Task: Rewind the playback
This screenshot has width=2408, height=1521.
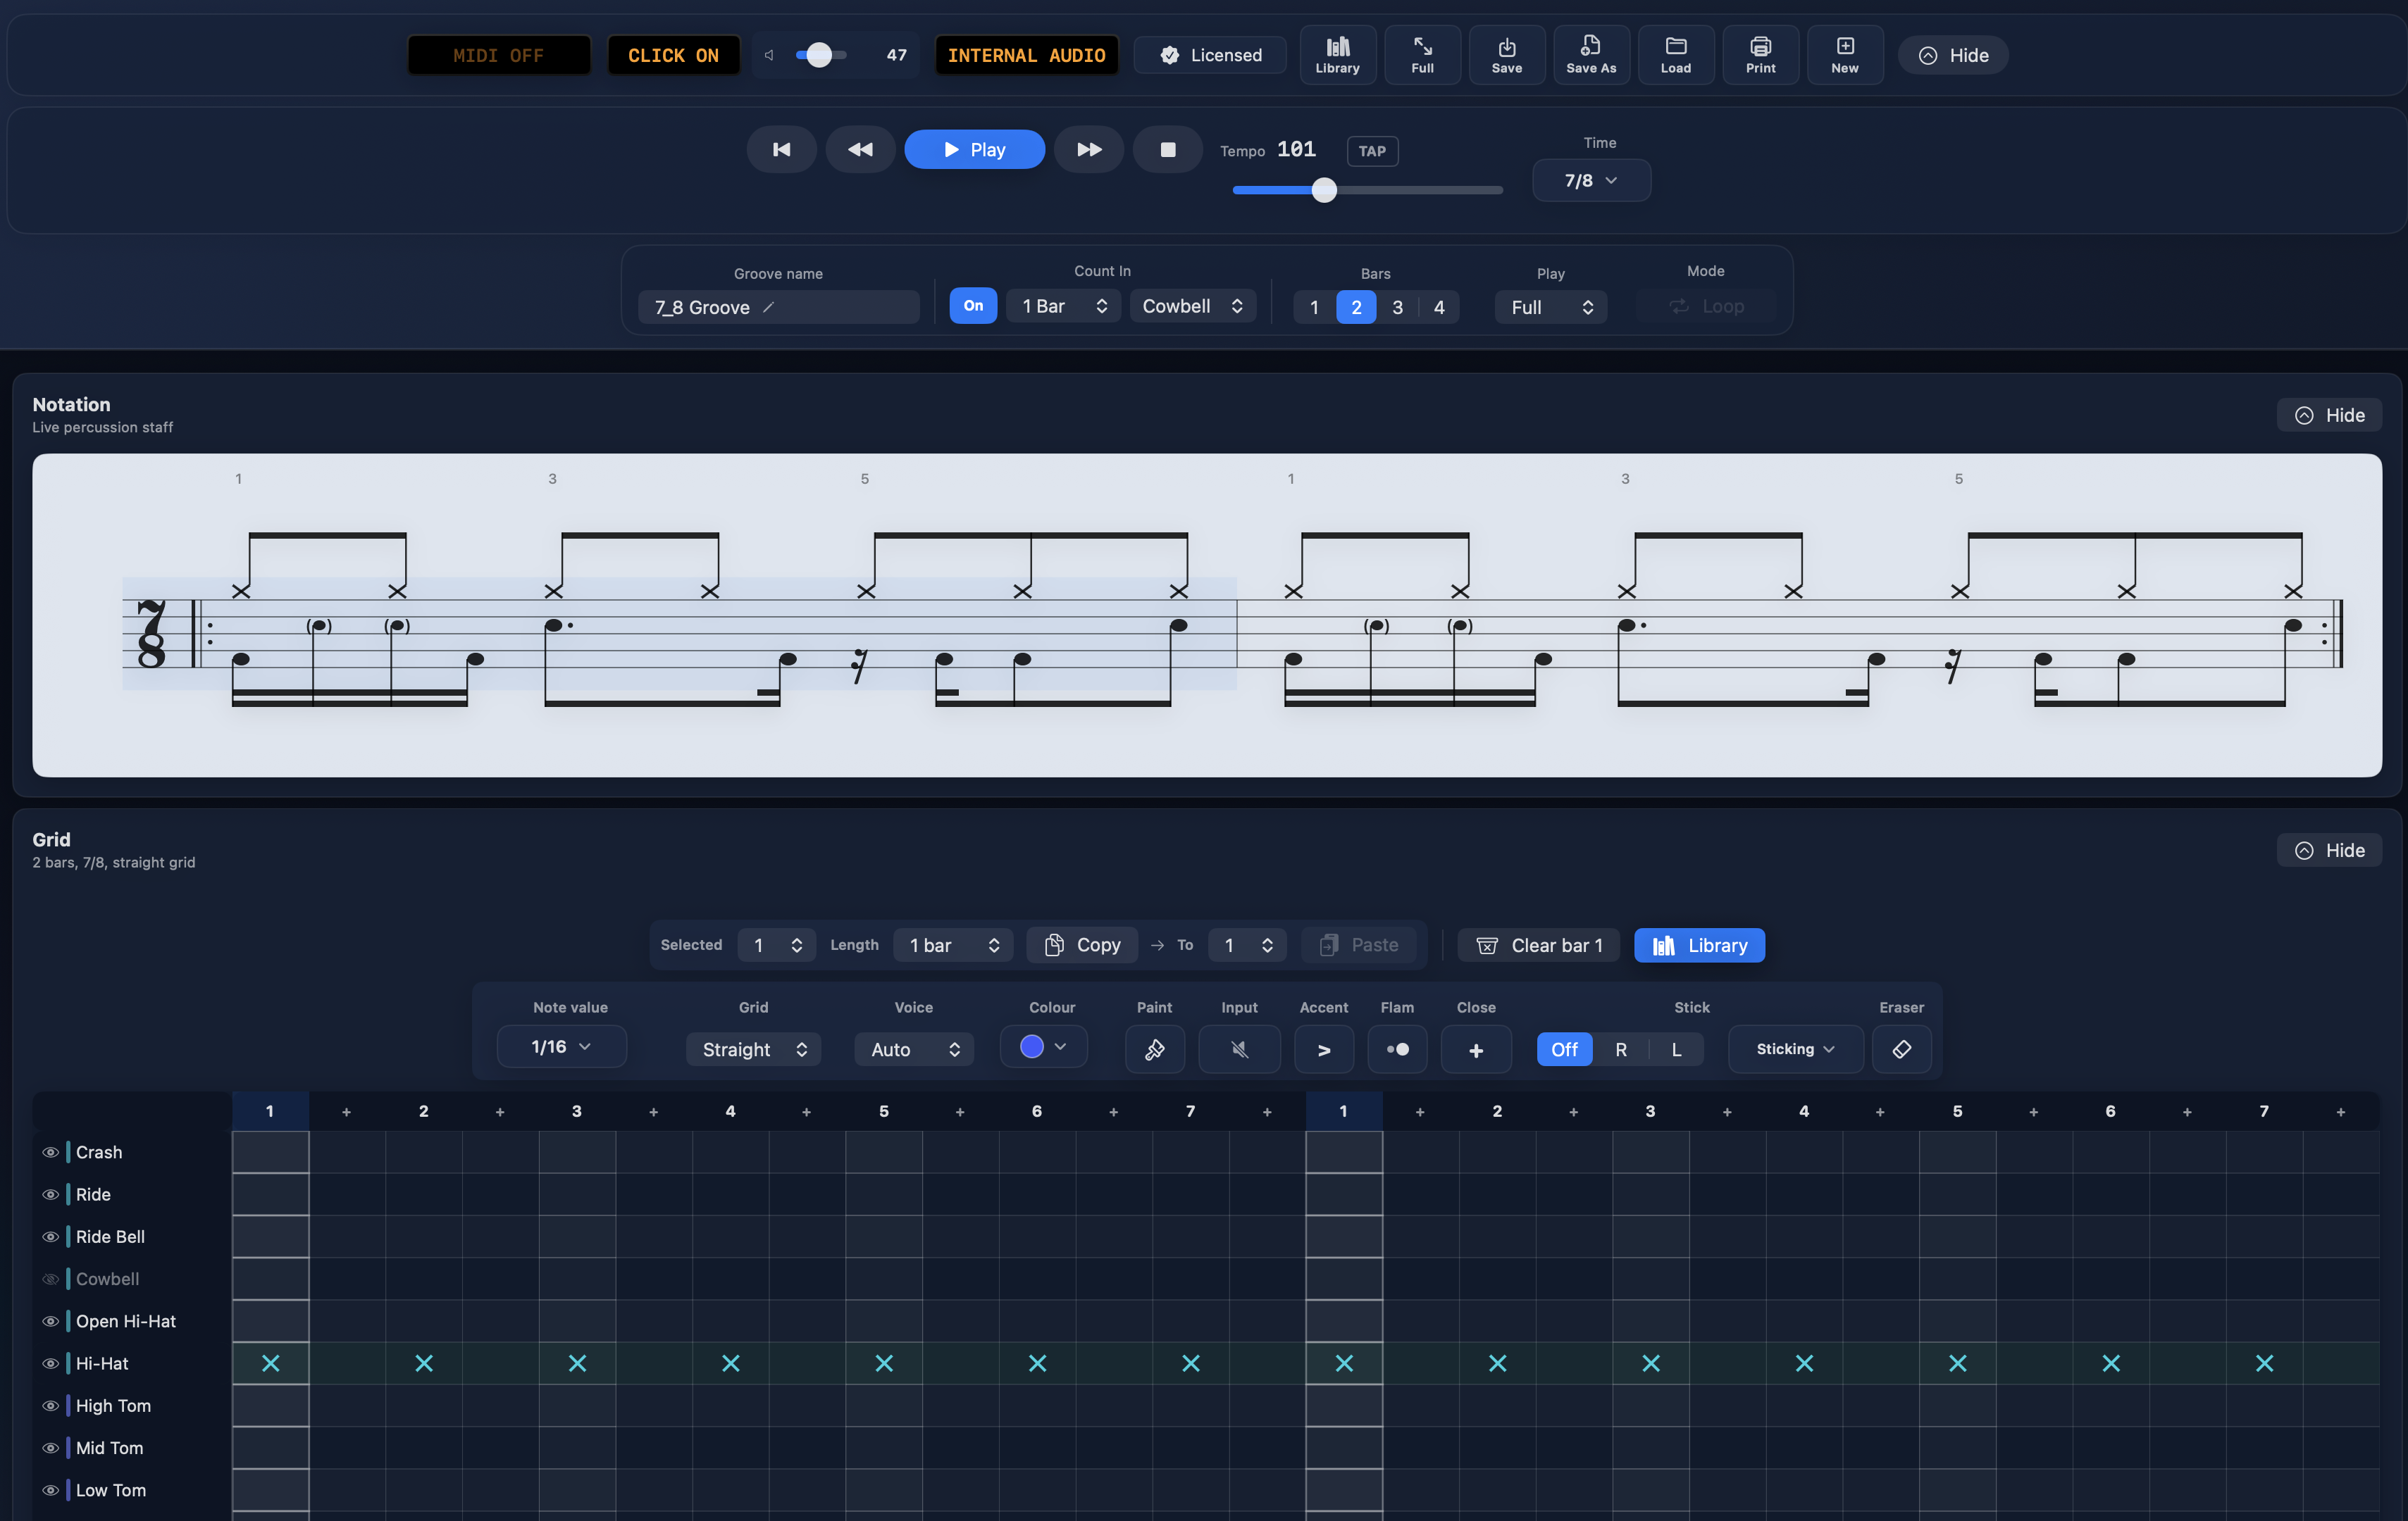Action: tap(860, 150)
